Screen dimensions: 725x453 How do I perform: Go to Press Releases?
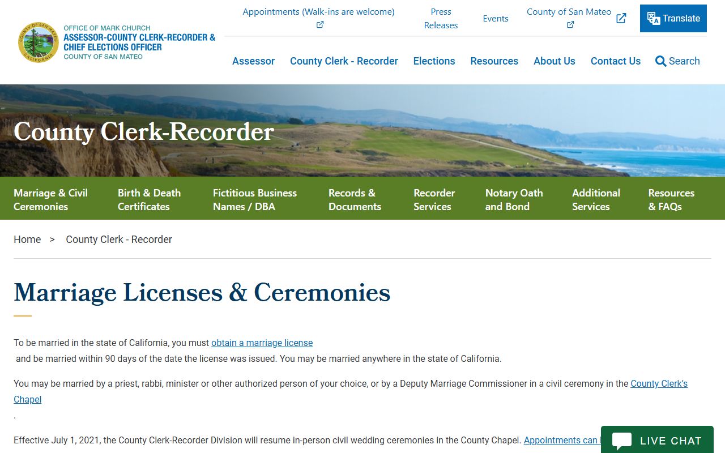pyautogui.click(x=441, y=18)
